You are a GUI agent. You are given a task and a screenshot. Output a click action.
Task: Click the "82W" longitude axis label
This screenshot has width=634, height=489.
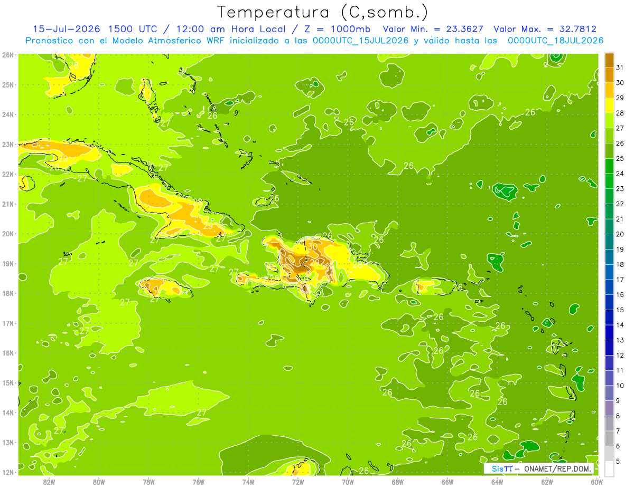point(49,481)
